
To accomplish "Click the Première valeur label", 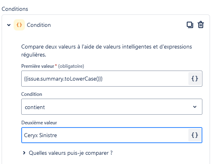I will 38,66.
